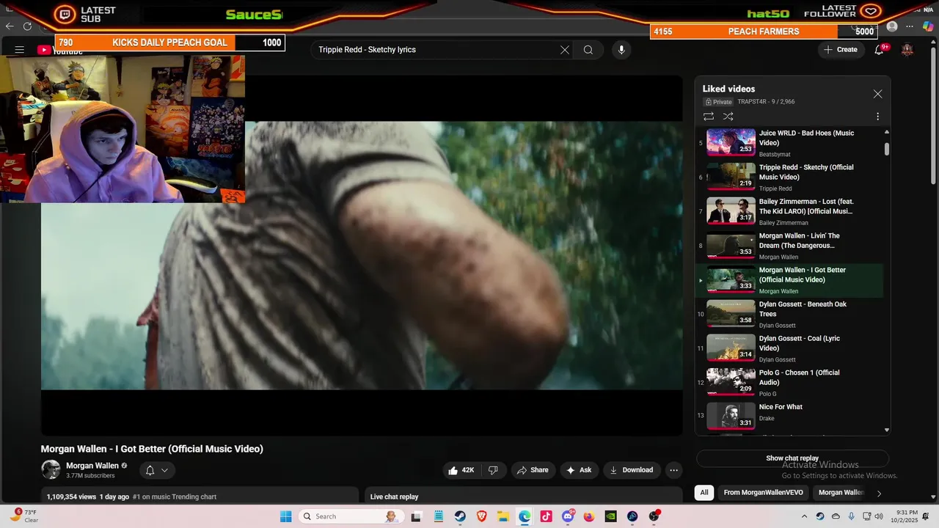Image resolution: width=939 pixels, height=528 pixels.
Task: Toggle Morgan Wallen subscription notification bell
Action: click(156, 470)
